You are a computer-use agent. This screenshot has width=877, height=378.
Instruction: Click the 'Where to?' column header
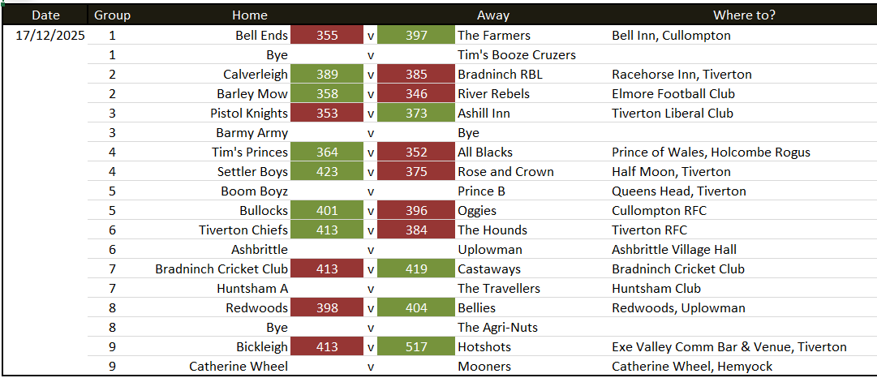(x=743, y=15)
